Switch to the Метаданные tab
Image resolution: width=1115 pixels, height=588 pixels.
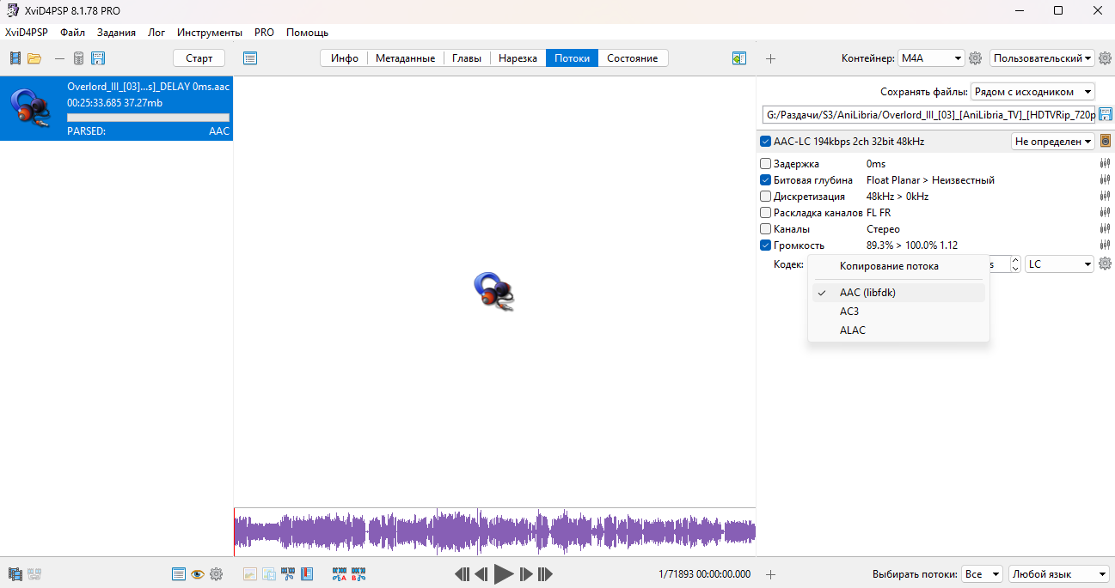405,58
